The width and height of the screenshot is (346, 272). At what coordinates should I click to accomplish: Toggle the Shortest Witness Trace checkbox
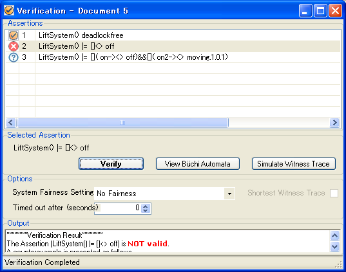[334, 193]
